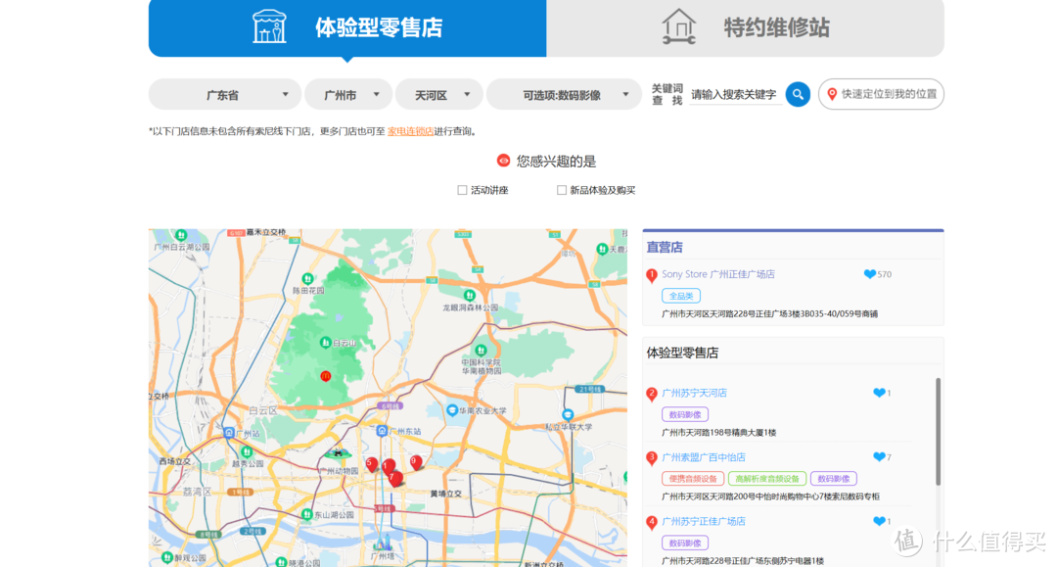The height and width of the screenshot is (567, 1057).
Task: Click the 广州动物园 panda icon on map
Action: (338, 453)
